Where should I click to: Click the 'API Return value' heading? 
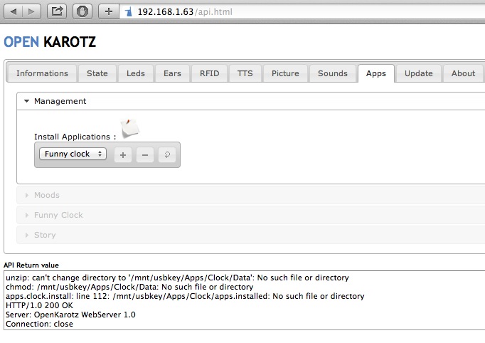[x=31, y=265]
